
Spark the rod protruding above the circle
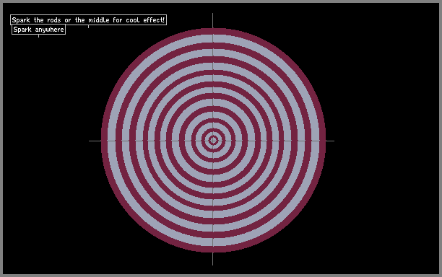click(213, 20)
